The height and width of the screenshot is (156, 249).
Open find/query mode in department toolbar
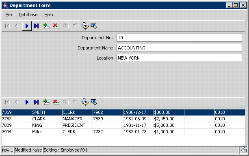click(x=85, y=26)
